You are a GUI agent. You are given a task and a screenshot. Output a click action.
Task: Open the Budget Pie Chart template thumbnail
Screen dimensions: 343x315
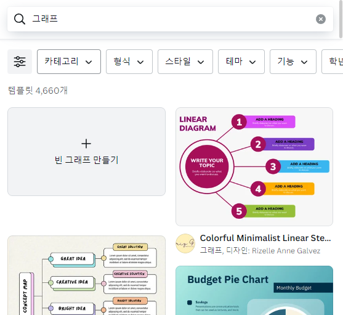[x=254, y=290]
